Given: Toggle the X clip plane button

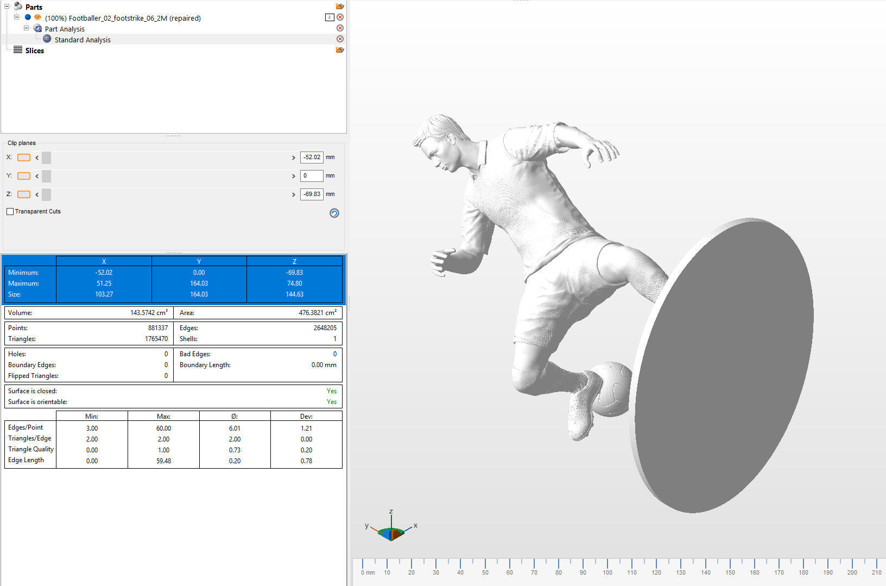Looking at the screenshot, I should tap(24, 157).
